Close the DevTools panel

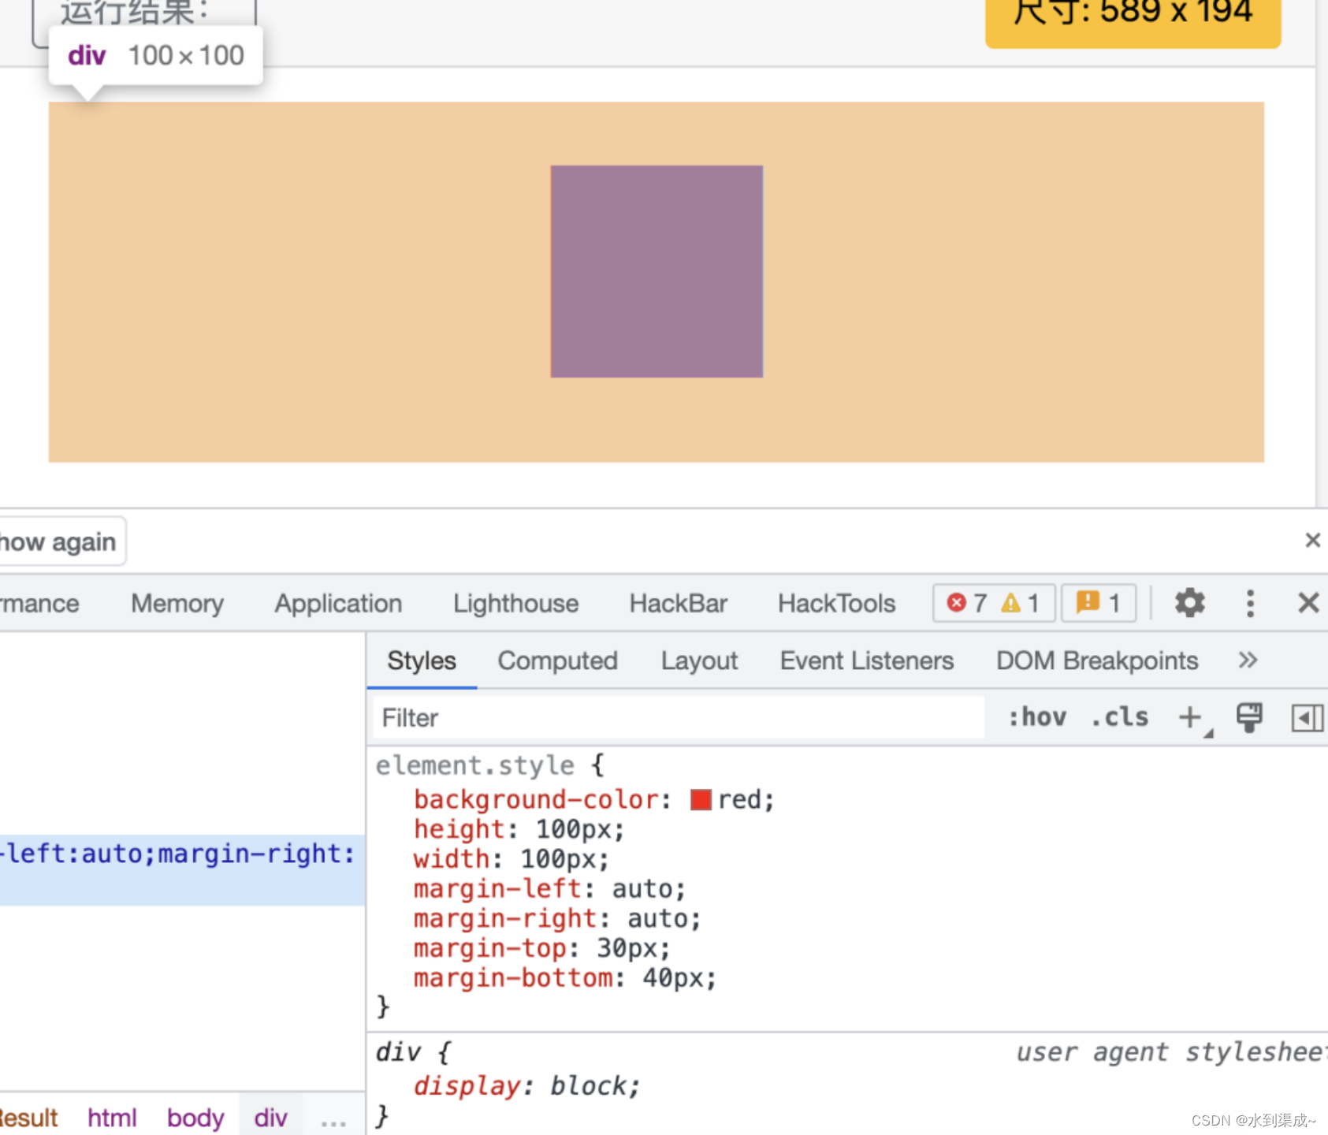point(1308,604)
